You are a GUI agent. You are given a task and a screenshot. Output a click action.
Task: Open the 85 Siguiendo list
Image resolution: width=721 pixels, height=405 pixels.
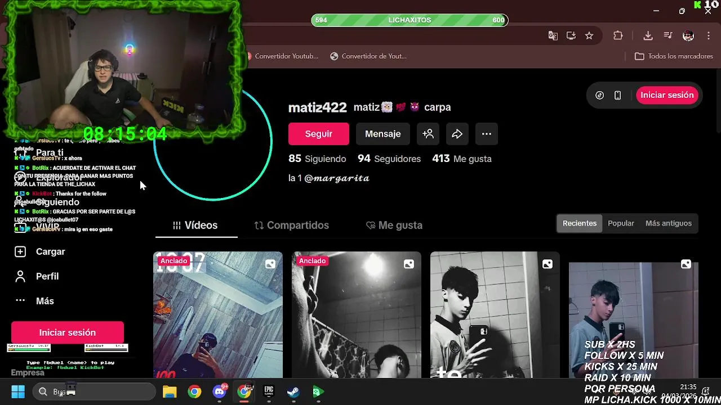pos(317,159)
